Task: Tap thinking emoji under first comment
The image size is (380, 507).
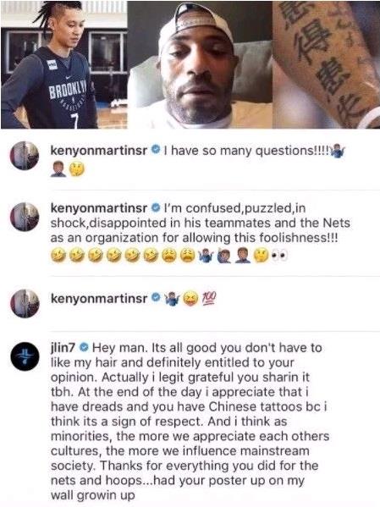Action: [77, 168]
